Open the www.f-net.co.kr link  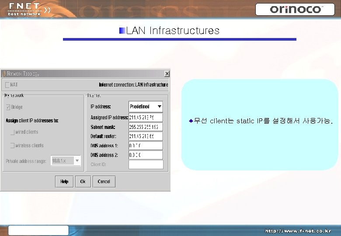coord(298,231)
